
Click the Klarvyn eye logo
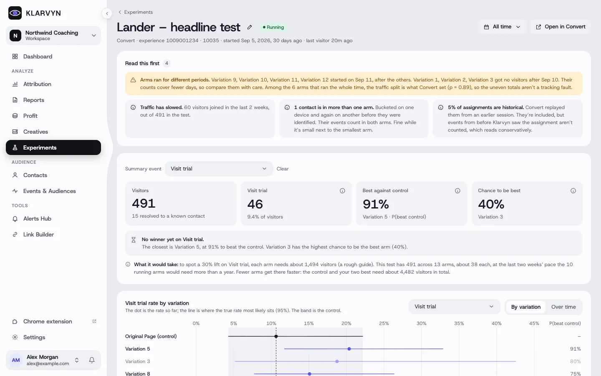click(x=15, y=13)
